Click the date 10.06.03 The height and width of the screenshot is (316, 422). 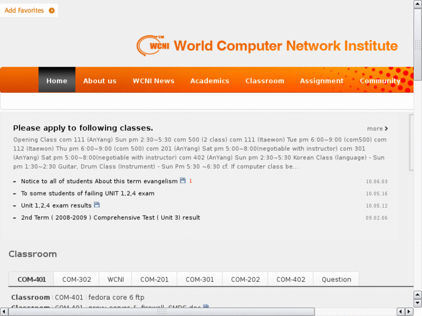click(x=377, y=181)
